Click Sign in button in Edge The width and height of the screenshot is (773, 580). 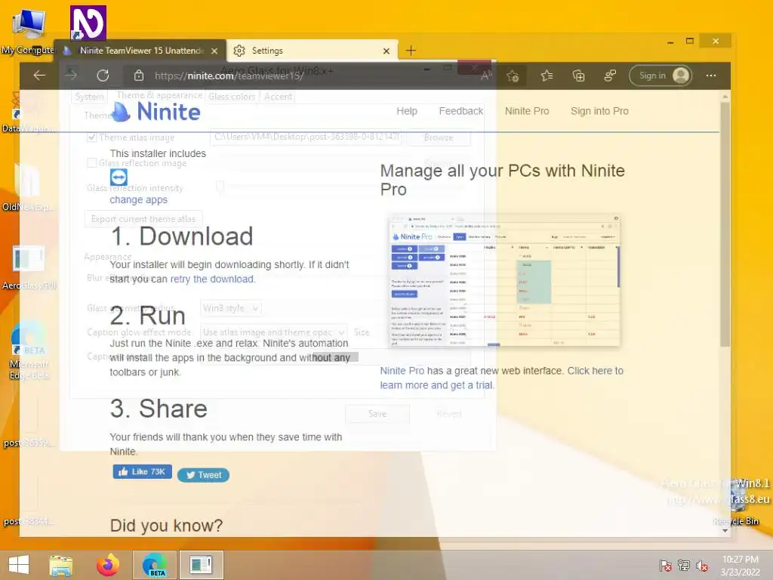click(661, 76)
